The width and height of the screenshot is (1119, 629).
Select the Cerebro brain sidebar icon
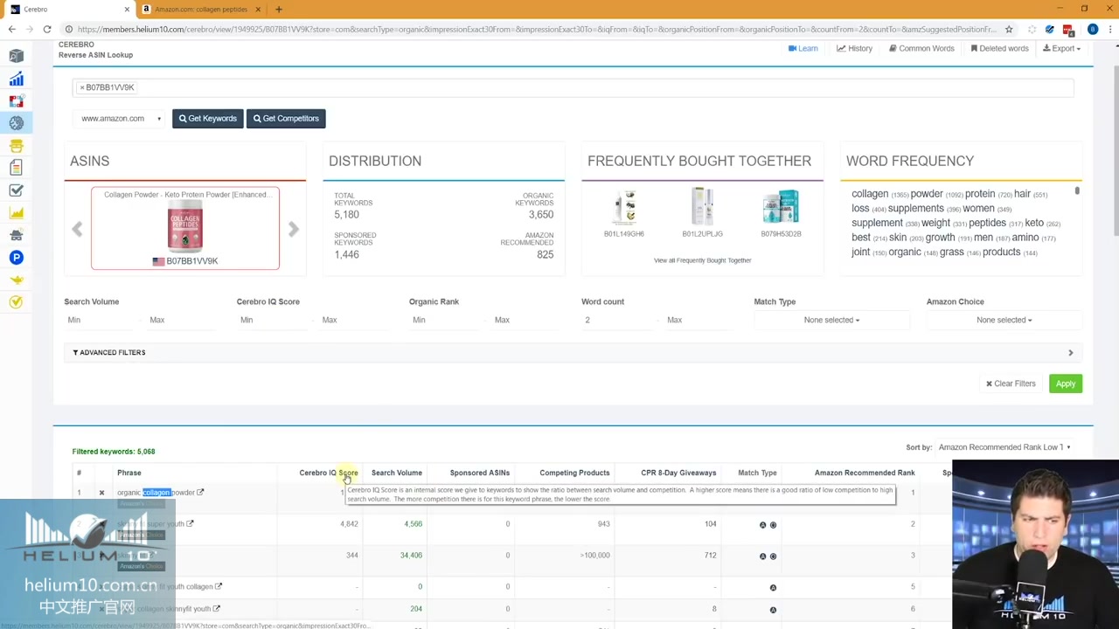[x=16, y=123]
